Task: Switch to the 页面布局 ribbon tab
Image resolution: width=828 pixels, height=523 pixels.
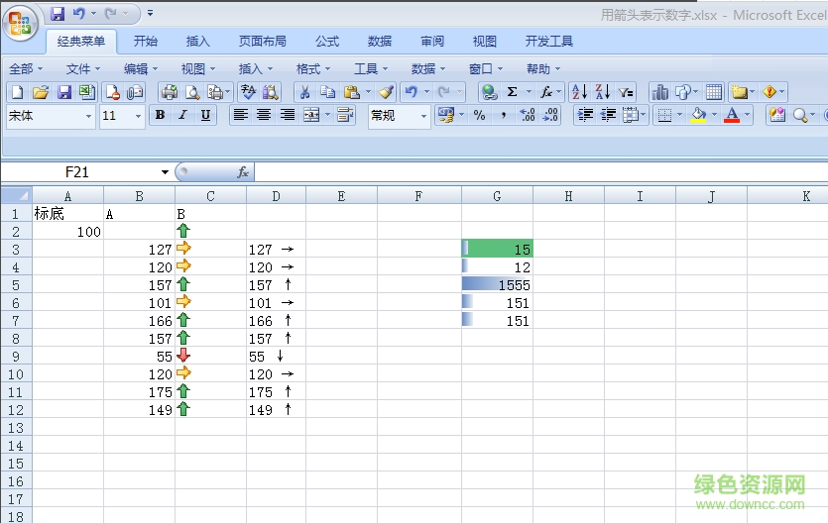Action: point(262,42)
